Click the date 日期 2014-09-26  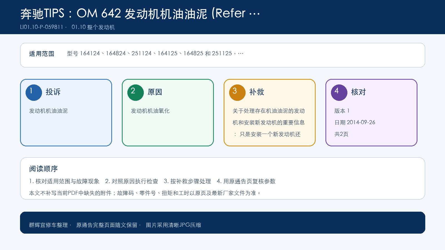point(355,122)
